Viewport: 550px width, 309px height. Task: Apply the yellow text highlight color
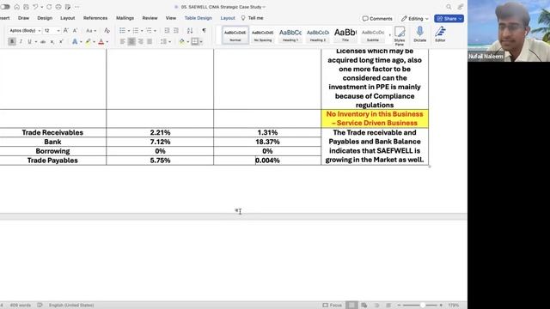88,42
